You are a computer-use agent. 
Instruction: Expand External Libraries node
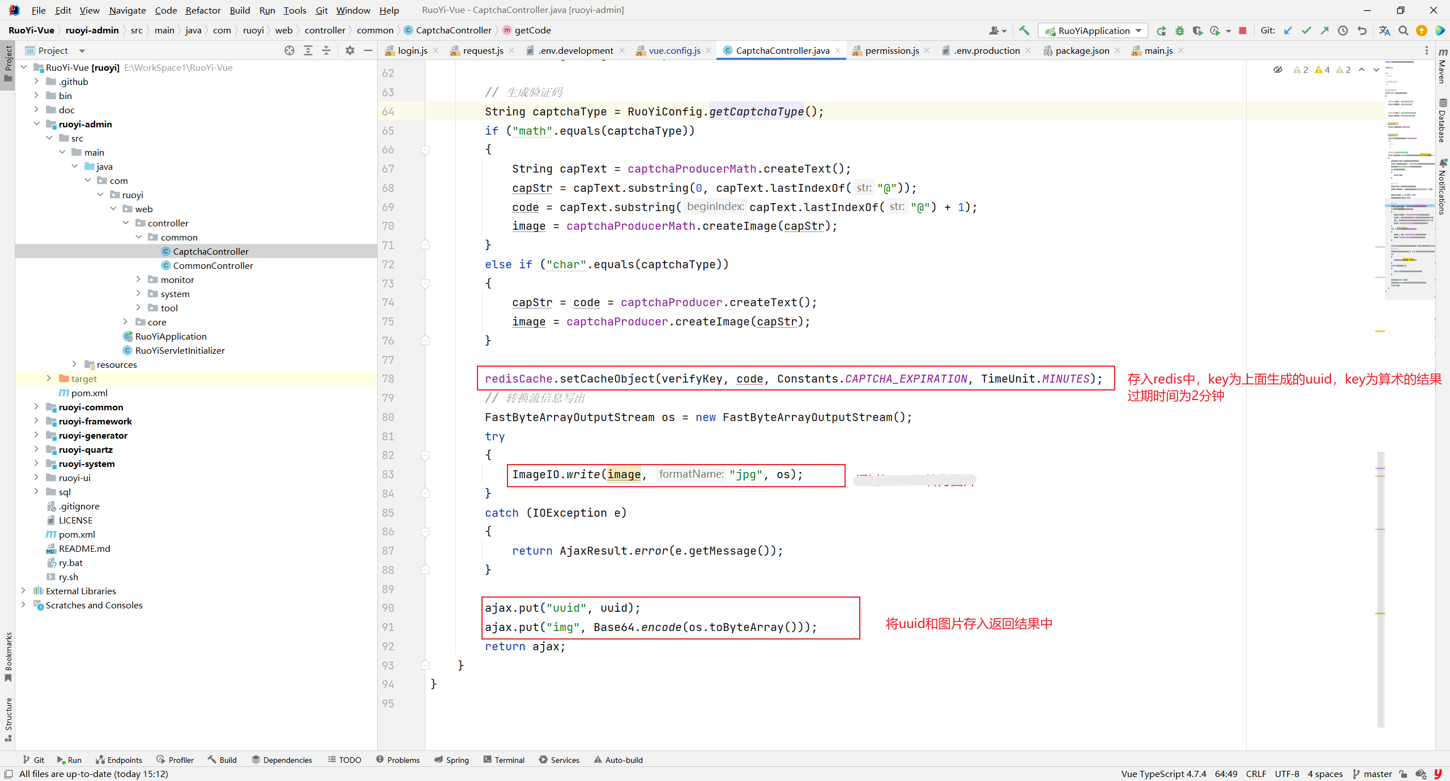pos(23,591)
